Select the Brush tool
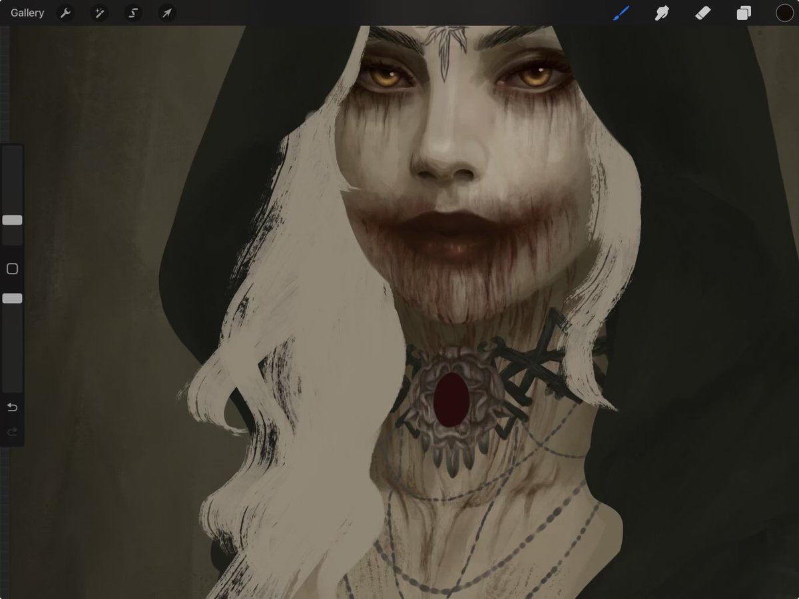 [621, 13]
